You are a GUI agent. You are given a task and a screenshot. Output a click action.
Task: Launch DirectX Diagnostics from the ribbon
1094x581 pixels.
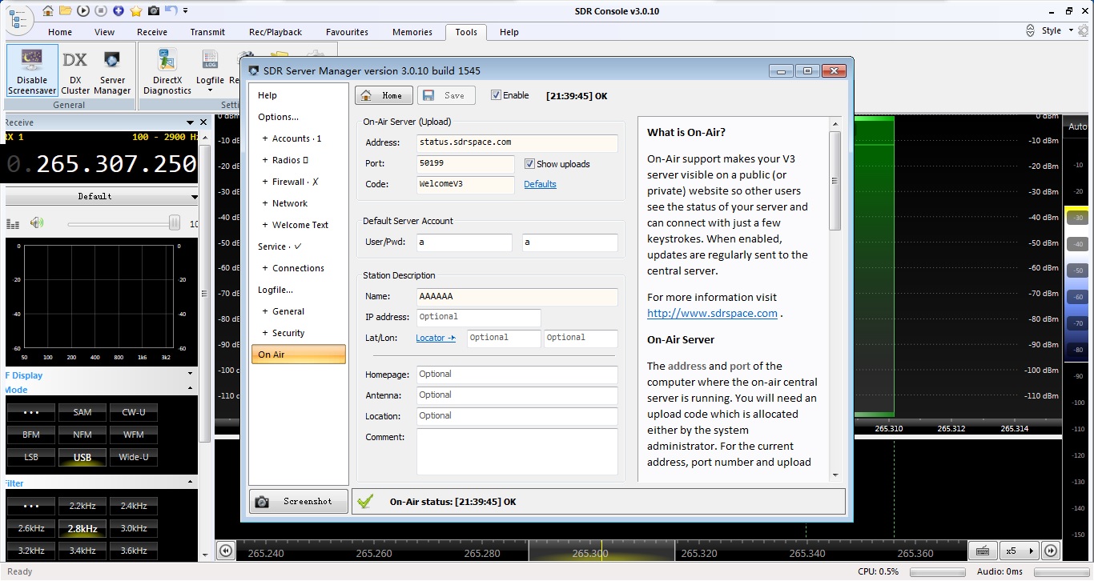pos(167,71)
